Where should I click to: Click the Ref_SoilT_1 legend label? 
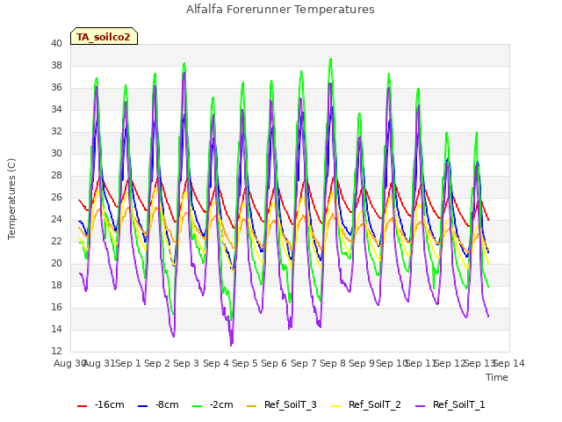[459, 404]
